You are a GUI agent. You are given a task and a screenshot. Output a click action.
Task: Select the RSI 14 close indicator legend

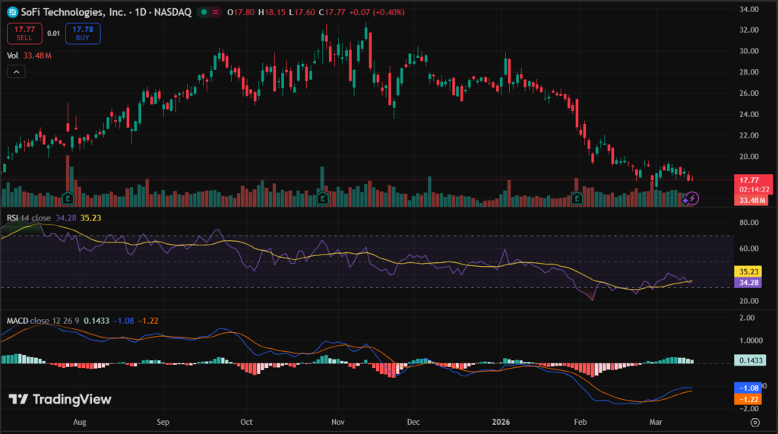point(30,218)
